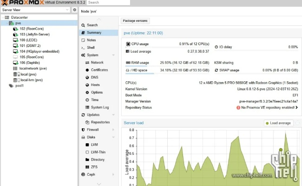Open the No Proxmox VE repository warning
This screenshot has height=186, width=302.
pyautogui.click(x=267, y=107)
